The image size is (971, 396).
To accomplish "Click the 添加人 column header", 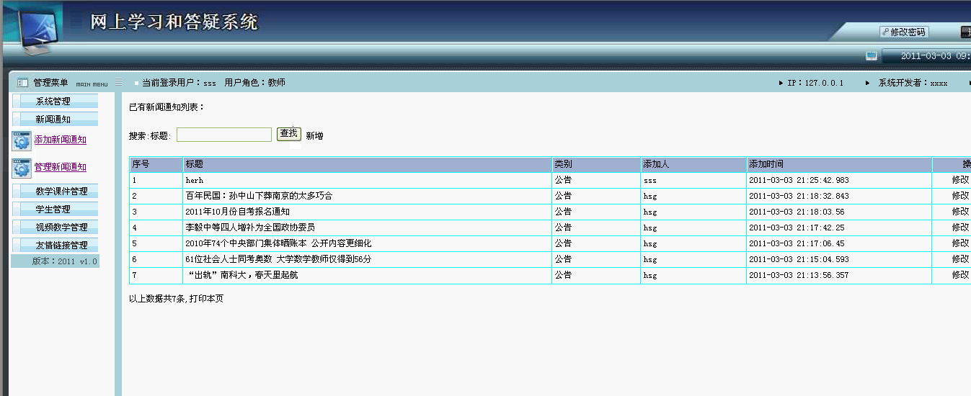I will [693, 165].
